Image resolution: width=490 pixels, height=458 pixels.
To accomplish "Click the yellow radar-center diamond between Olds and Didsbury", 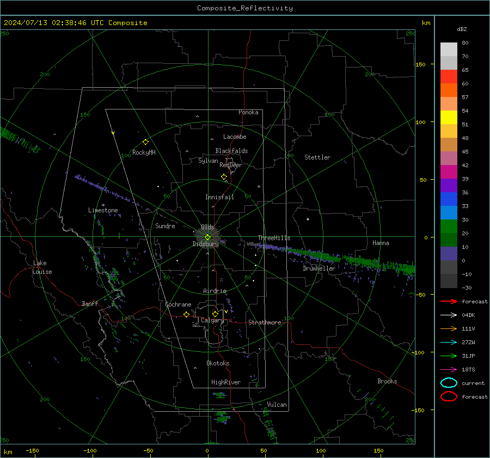I will coord(207,237).
